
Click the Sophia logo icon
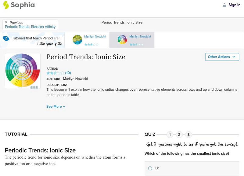[x=6, y=5]
